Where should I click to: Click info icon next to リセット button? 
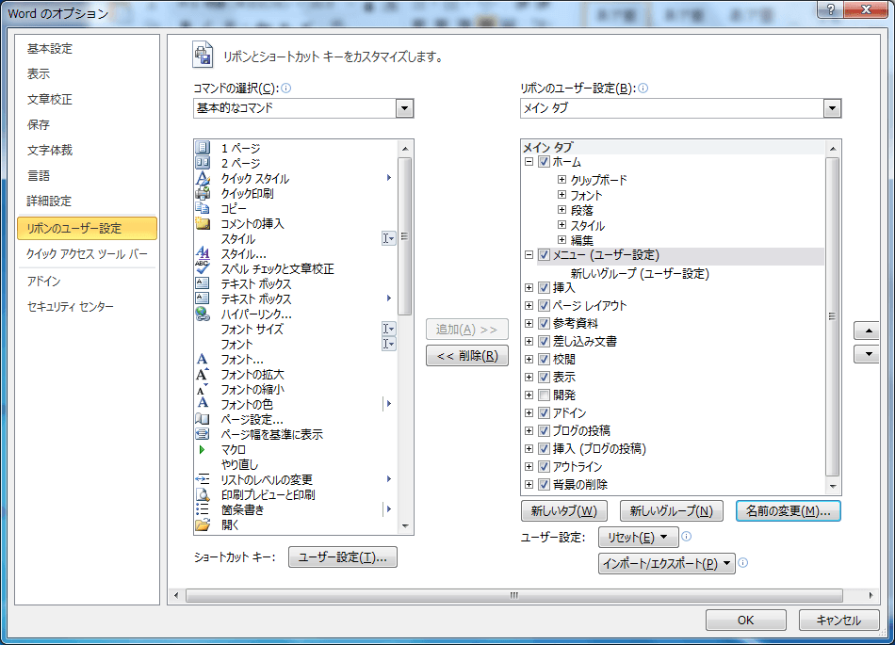point(687,536)
